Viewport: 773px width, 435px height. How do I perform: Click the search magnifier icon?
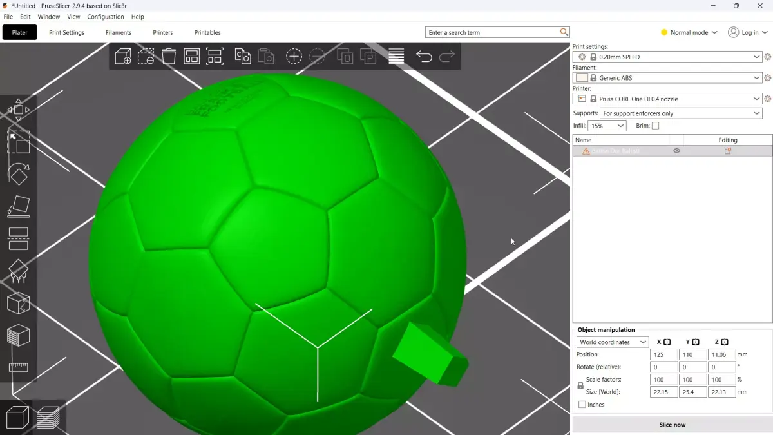[564, 32]
